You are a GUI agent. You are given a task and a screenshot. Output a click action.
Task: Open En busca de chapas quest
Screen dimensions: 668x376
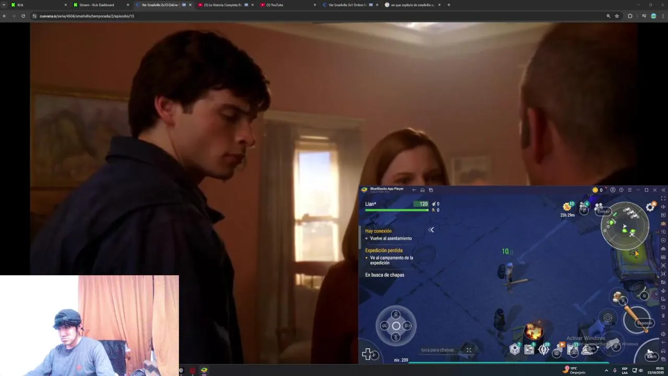click(x=385, y=275)
